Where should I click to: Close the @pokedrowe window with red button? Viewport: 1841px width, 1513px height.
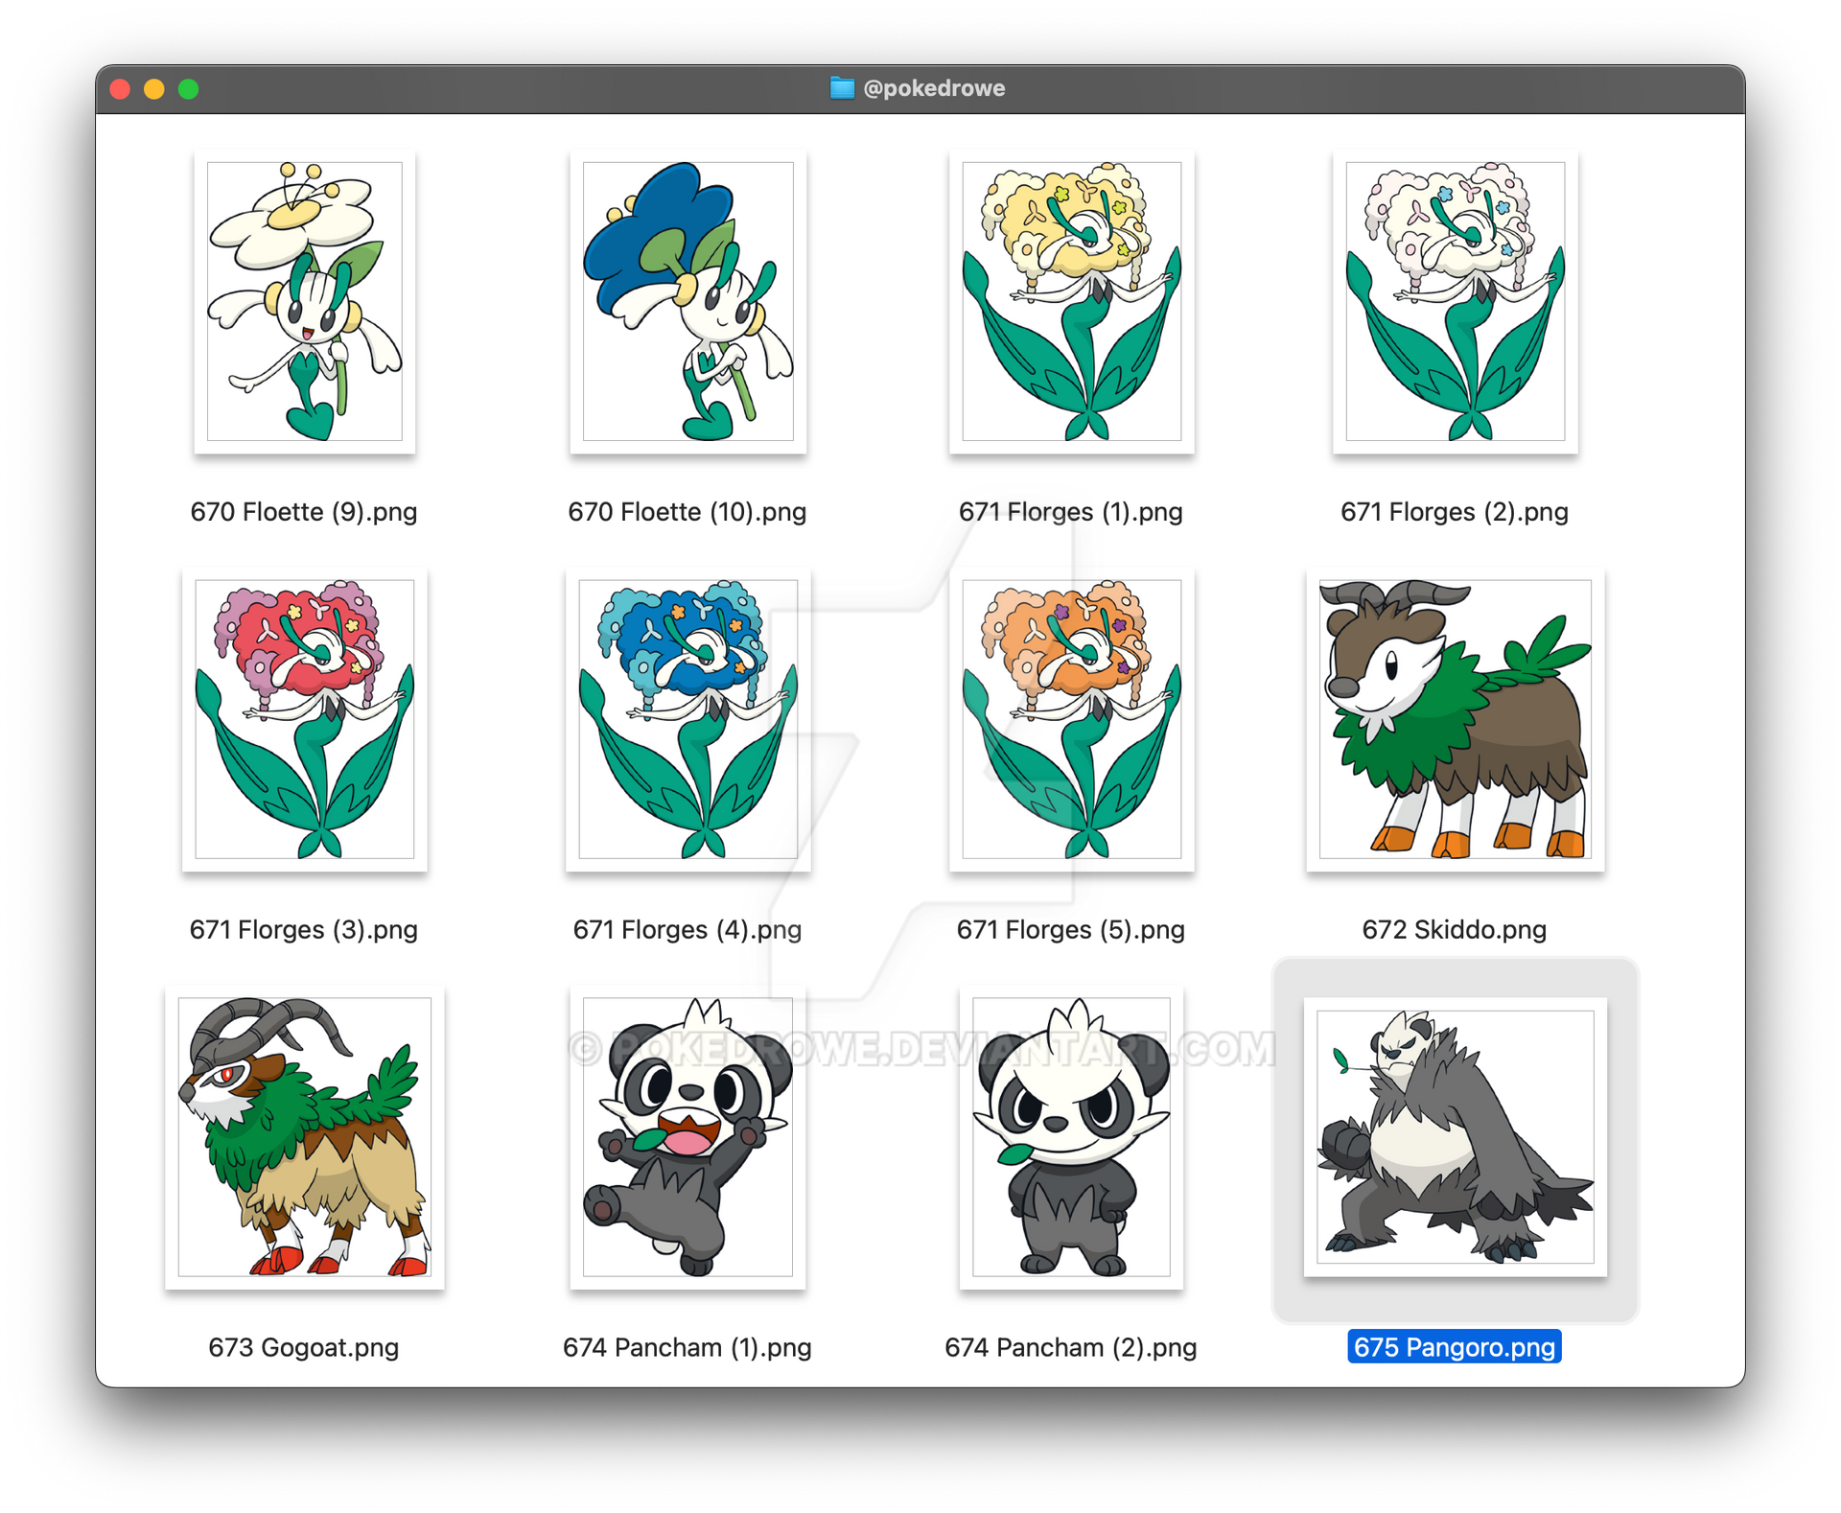pyautogui.click(x=120, y=89)
